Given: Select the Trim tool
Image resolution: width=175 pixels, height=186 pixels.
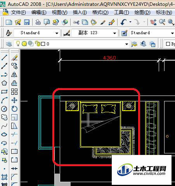Looking at the screenshot, I should coord(14,134).
